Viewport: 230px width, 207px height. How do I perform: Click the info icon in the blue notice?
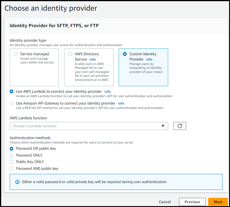point(17,182)
